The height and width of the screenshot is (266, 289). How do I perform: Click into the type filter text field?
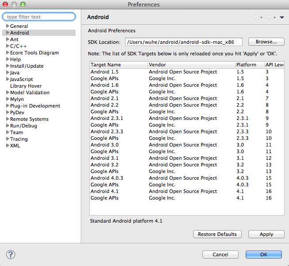(x=39, y=17)
